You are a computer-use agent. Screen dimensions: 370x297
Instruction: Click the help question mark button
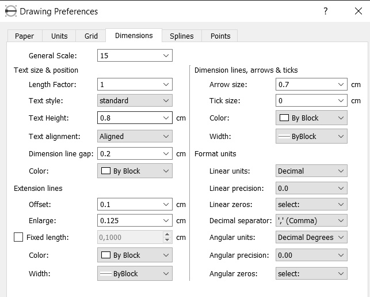click(325, 11)
